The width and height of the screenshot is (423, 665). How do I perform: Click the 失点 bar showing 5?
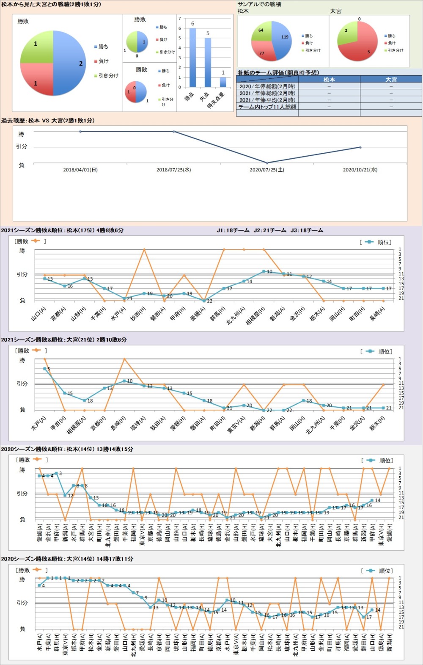coord(208,63)
